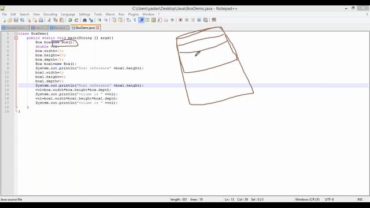Click Run Macro Multiple Times icon
The height and width of the screenshot is (208, 370).
click(199, 20)
